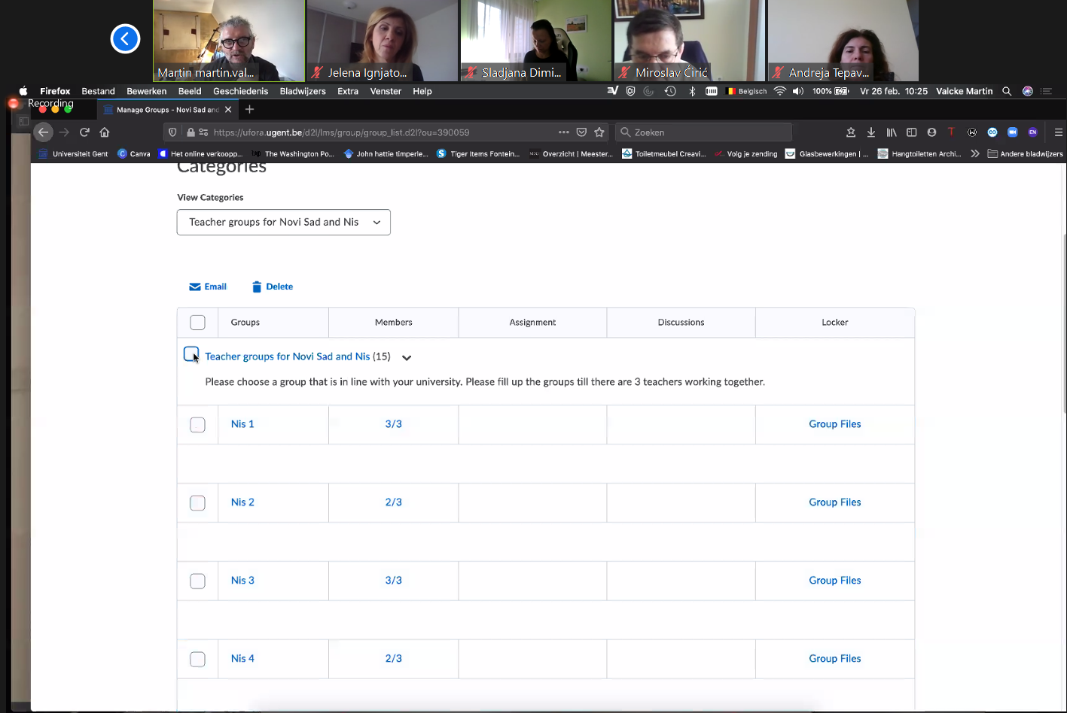Select the Nis 3 checkbox

pyautogui.click(x=197, y=581)
